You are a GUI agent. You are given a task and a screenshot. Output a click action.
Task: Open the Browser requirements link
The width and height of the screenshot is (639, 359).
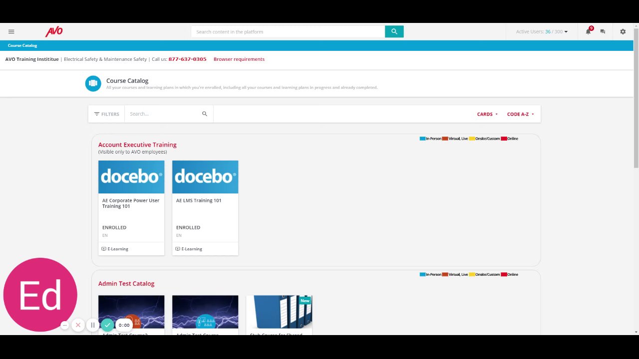(x=239, y=59)
